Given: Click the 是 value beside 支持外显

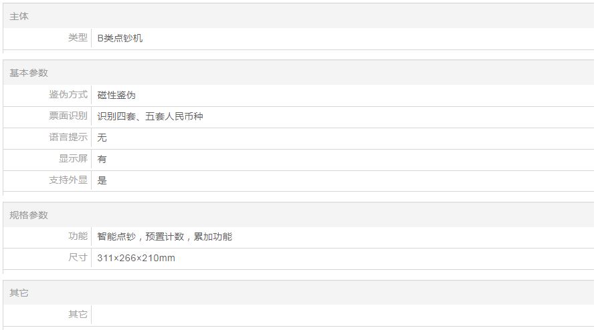Looking at the screenshot, I should tap(102, 180).
